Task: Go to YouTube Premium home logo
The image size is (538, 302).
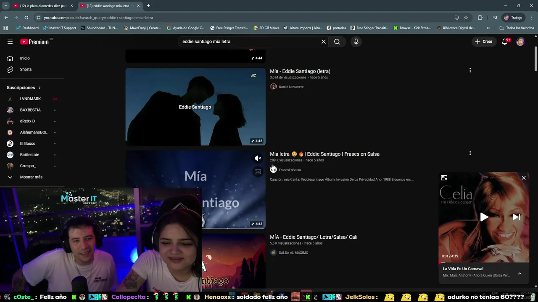Action: click(34, 42)
